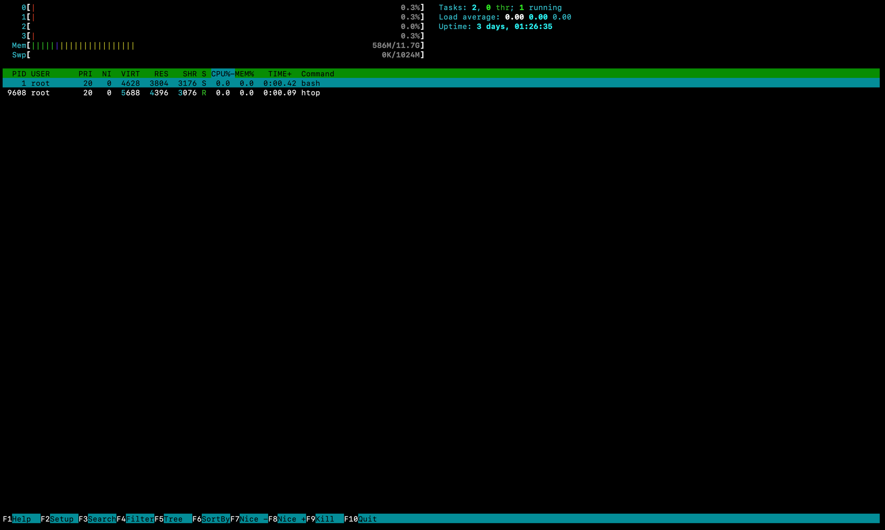This screenshot has width=885, height=530.
Task: Click RES value 3804 of bash
Action: click(159, 83)
